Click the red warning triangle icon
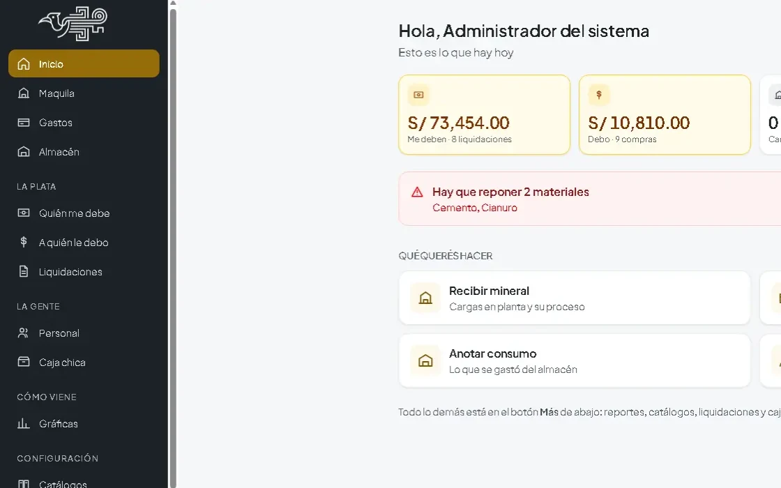The height and width of the screenshot is (488, 781). [417, 192]
